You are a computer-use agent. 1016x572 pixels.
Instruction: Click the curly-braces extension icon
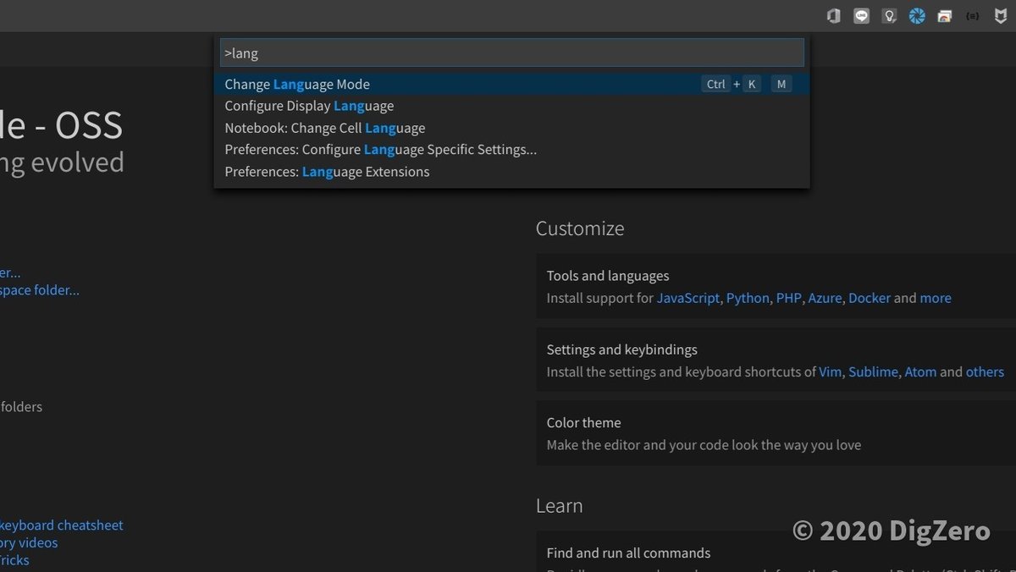click(x=973, y=15)
